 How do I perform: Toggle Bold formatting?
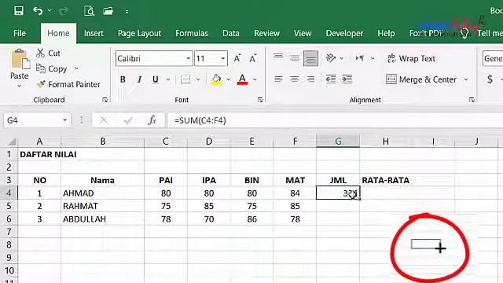[123, 79]
